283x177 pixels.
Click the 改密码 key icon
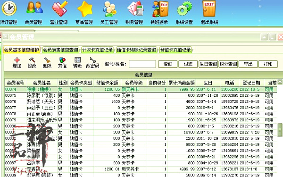[92, 63]
